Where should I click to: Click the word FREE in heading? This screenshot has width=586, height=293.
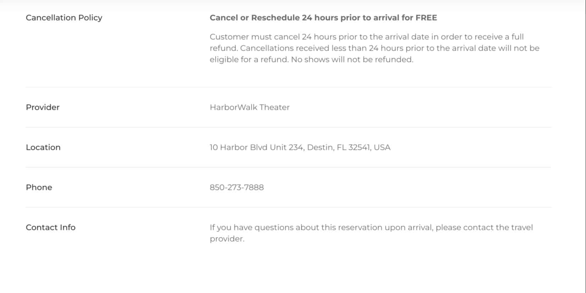coord(426,18)
